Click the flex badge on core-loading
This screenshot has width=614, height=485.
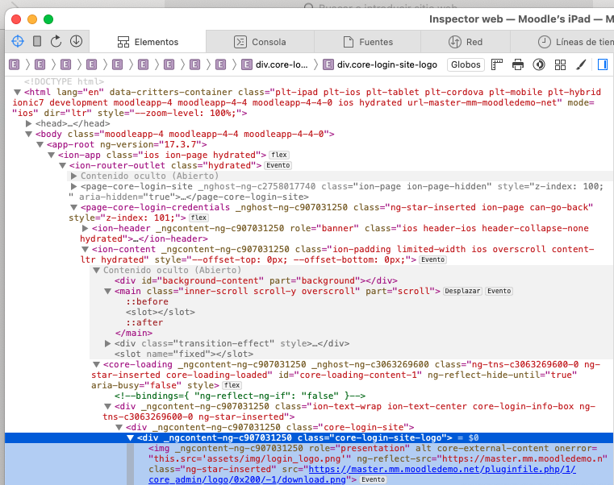coord(232,385)
